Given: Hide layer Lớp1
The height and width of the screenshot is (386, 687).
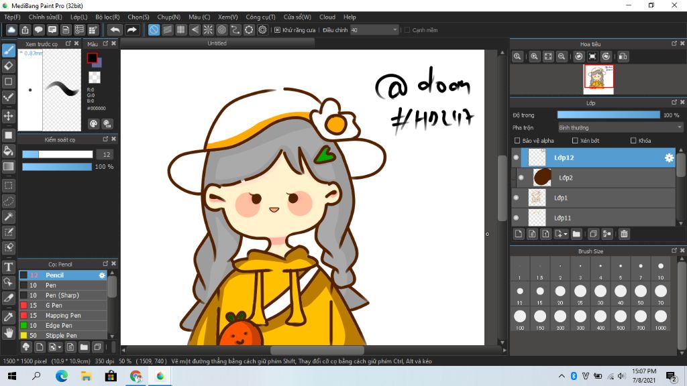Looking at the screenshot, I should 516,198.
